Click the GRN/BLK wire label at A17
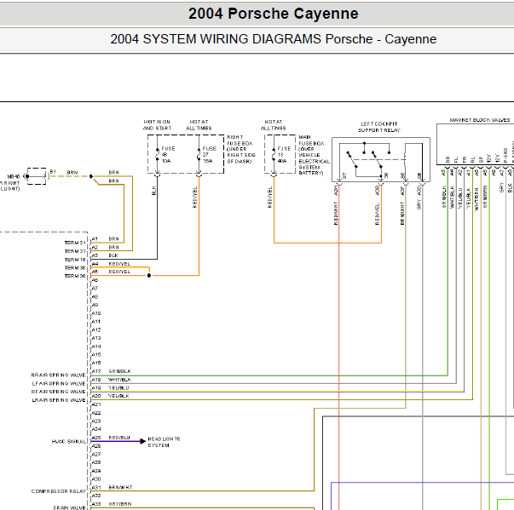514x510 pixels. tap(119, 371)
